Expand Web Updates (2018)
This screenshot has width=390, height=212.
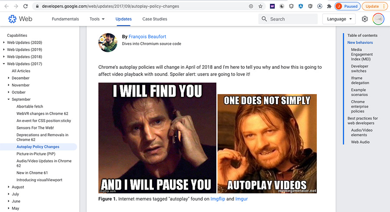click(4, 57)
